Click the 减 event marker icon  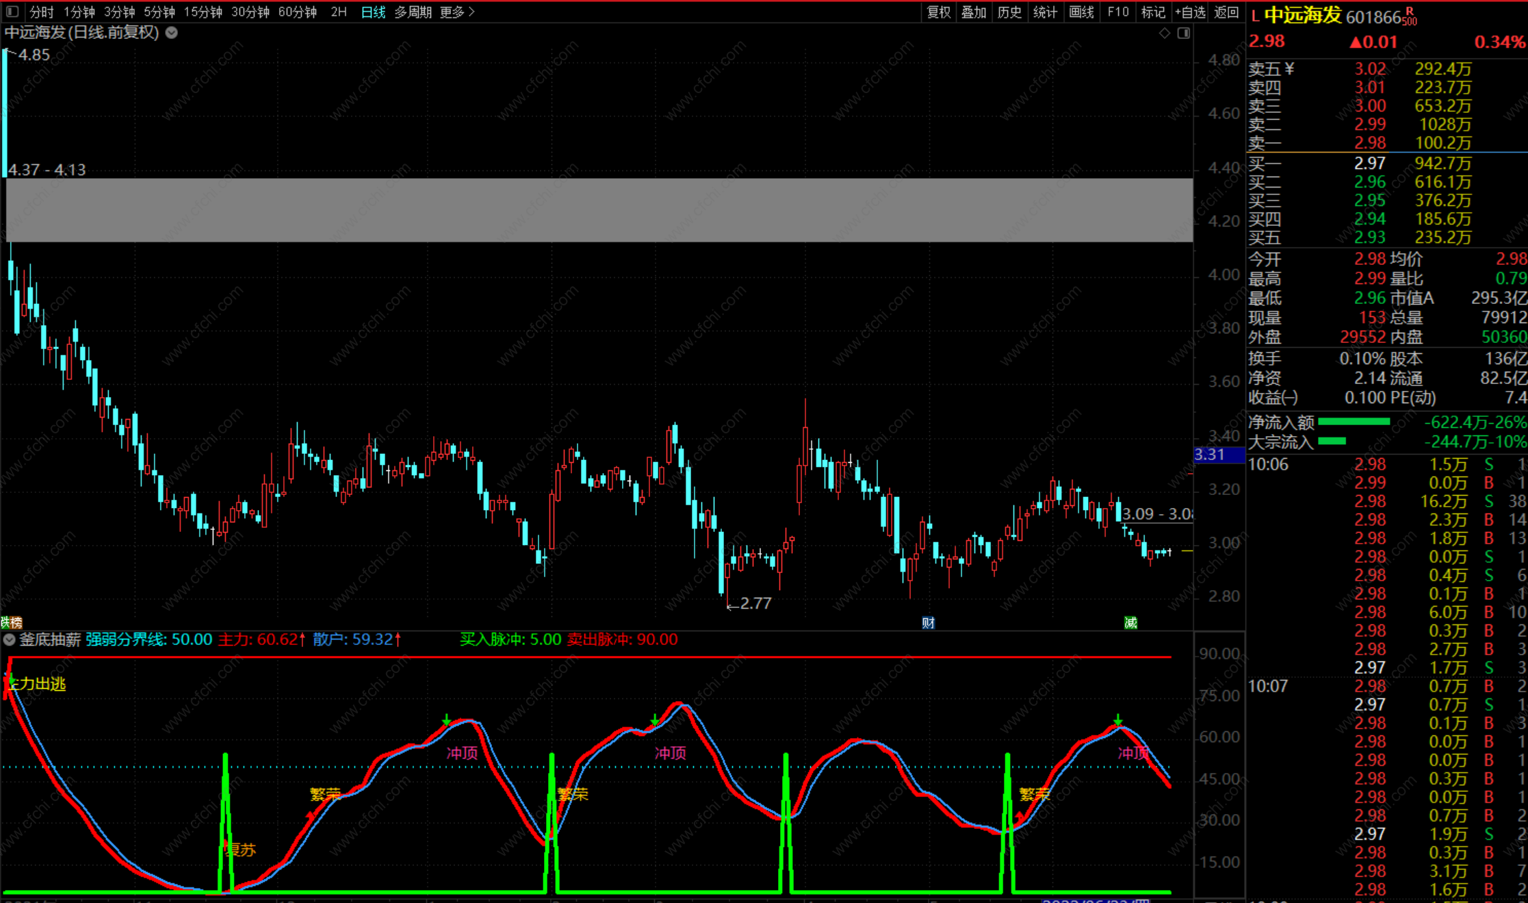tap(1130, 622)
